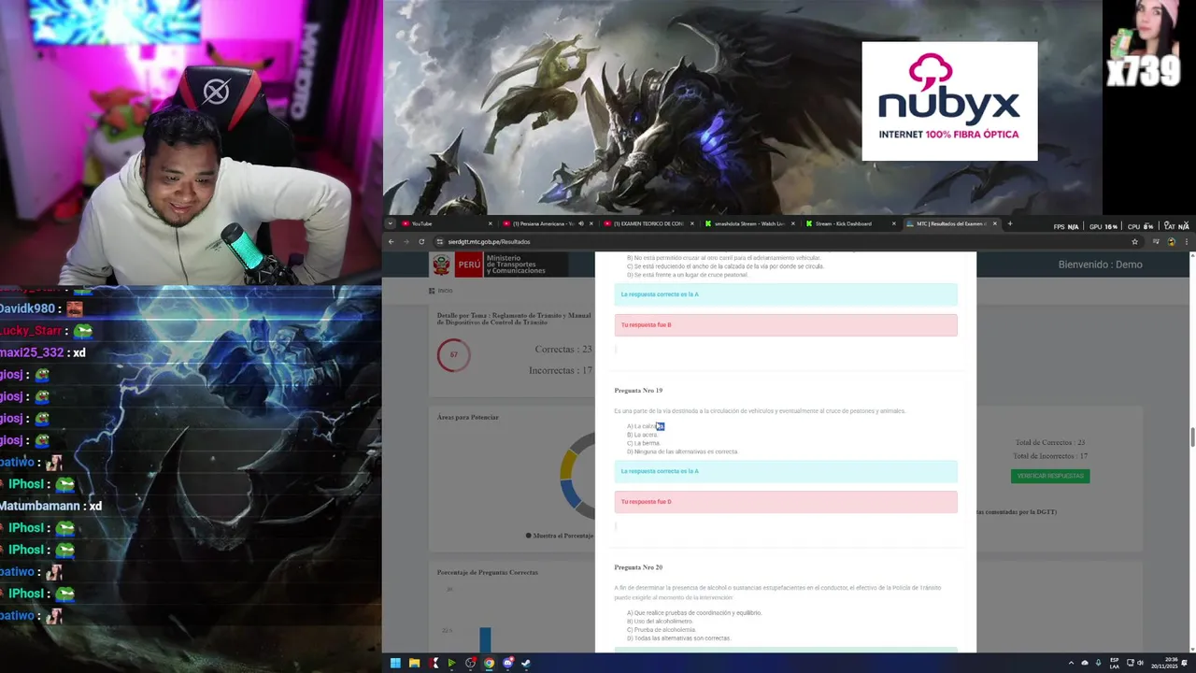Screen dimensions: 1196x673
Task: Click the blue bar in Porcentaje de Preguntas Correctas
Action: [485, 640]
